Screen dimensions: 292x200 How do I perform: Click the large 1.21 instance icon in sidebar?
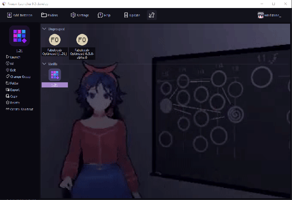click(19, 36)
